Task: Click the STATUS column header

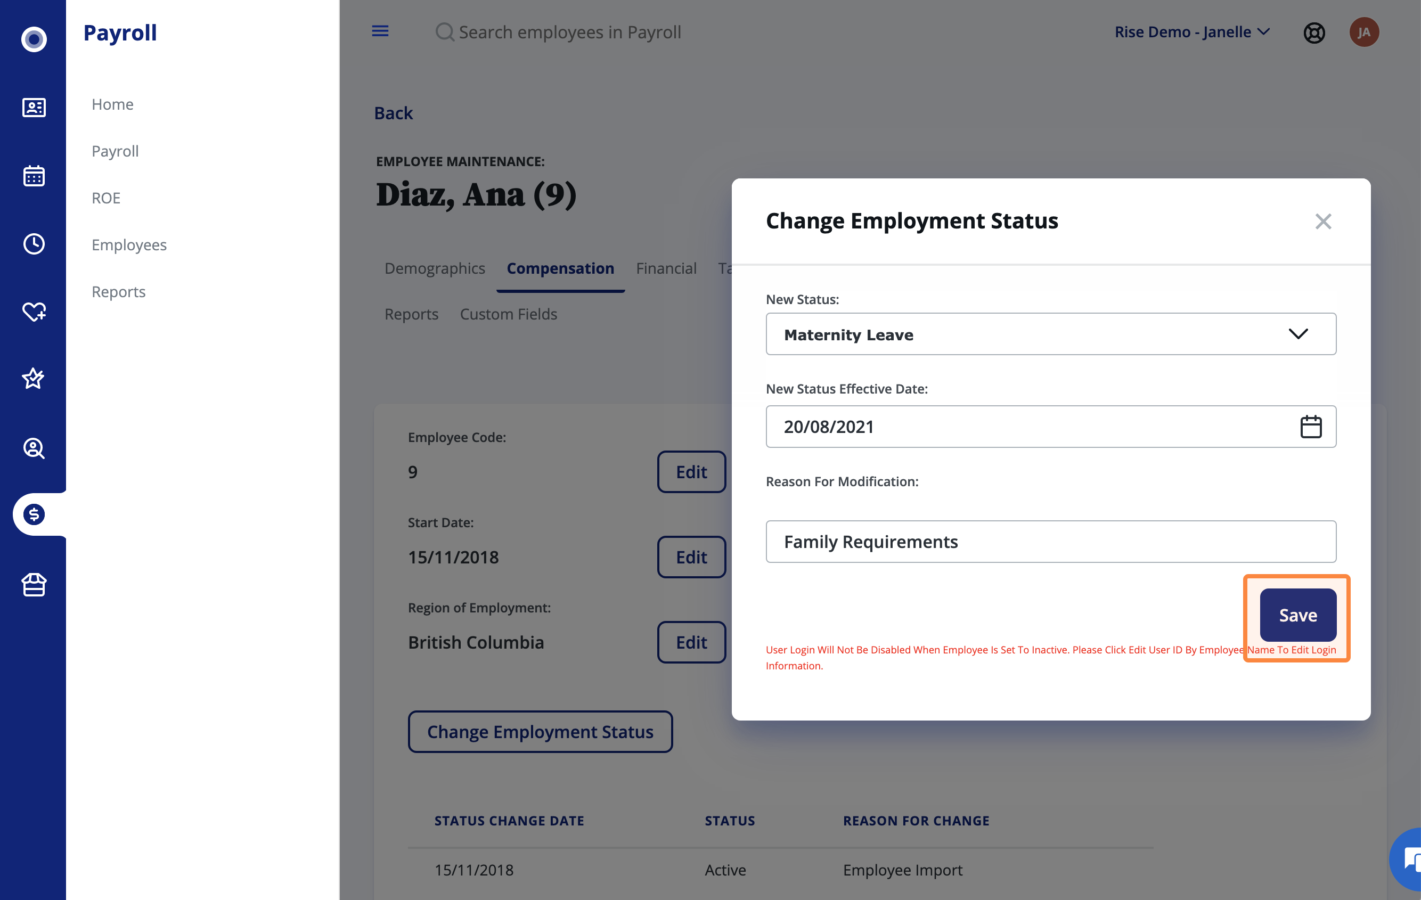Action: coord(729,820)
